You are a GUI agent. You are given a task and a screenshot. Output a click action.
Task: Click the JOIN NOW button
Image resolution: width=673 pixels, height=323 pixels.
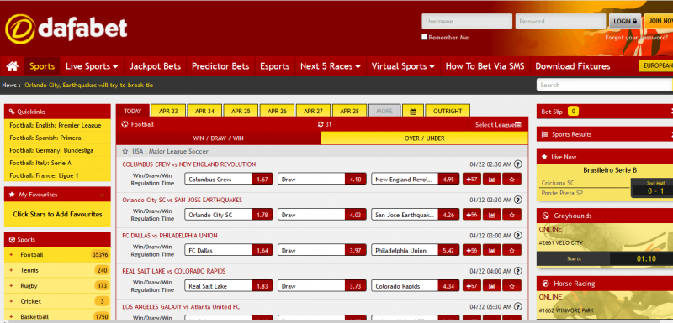coord(659,21)
